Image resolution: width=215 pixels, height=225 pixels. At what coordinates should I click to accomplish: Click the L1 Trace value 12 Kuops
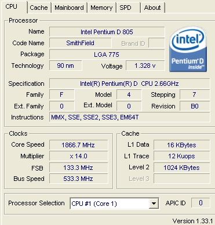point(181,156)
